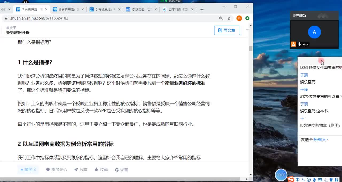
Task: Select the active '7 分析思维' tab
Action: (x=32, y=9)
